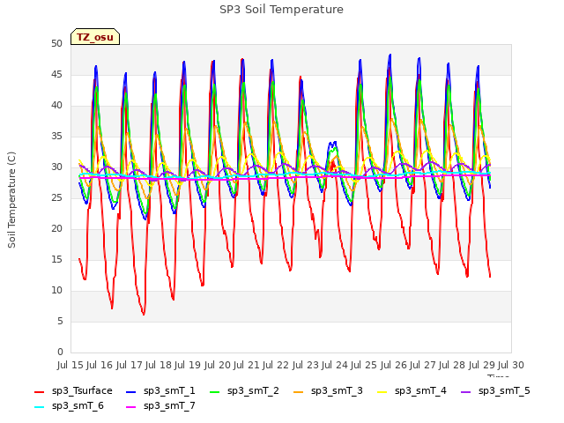Click the 25 y-axis tick label
Image resolution: width=564 pixels, height=423 pixels.
[x=56, y=197]
